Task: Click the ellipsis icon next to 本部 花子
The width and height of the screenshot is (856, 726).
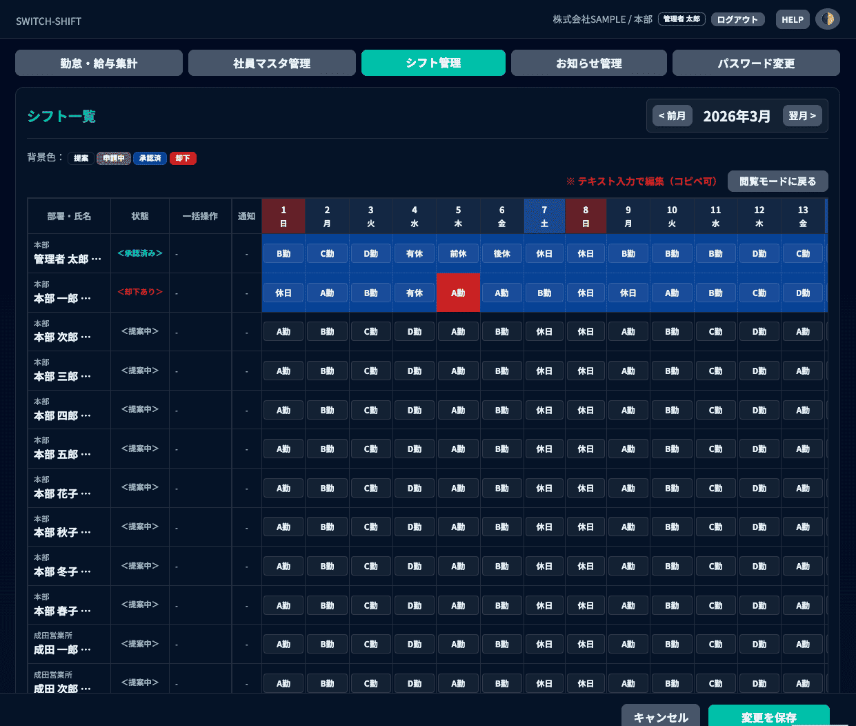Action: coord(86,494)
